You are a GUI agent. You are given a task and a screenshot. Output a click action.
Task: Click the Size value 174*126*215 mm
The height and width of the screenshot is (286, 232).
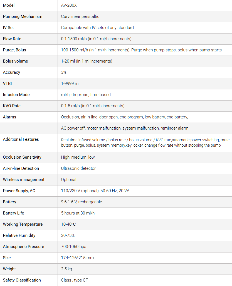(x=77, y=258)
